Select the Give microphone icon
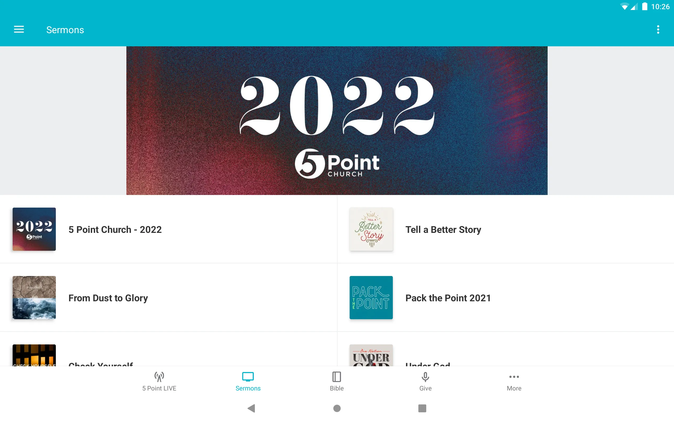Image resolution: width=674 pixels, height=421 pixels. click(x=425, y=377)
